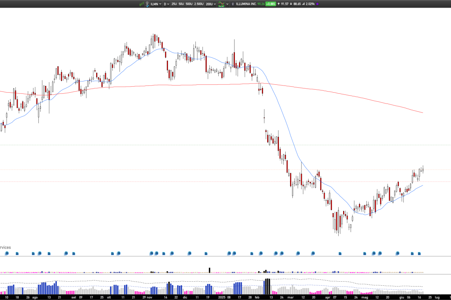This screenshot has height=300, width=451.
Task: Click the news marker below early February candles
Action: [260, 253]
